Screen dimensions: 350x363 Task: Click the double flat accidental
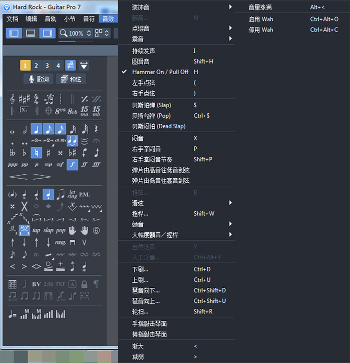click(x=12, y=153)
